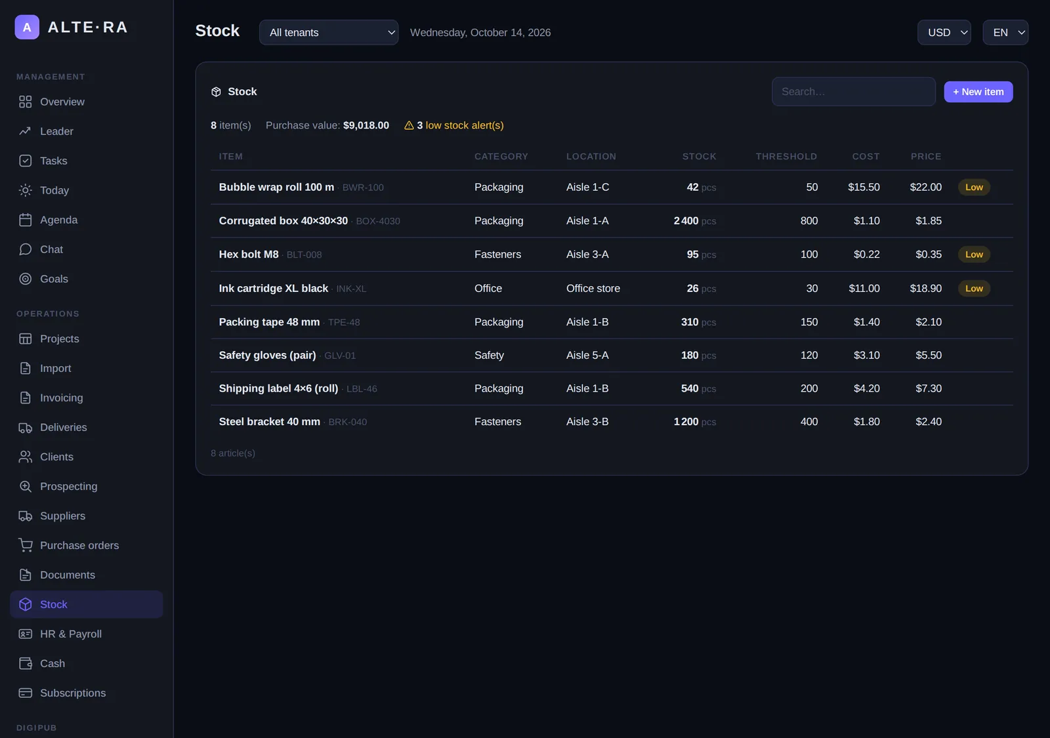The height and width of the screenshot is (738, 1050).
Task: Sort by the STOCK column header
Action: click(699, 157)
